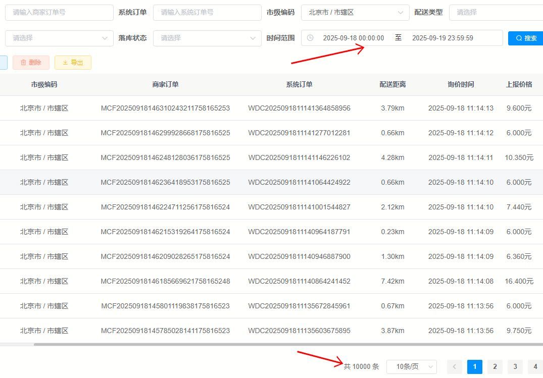Viewport: 543px width, 378px height.
Task: Click price cell 9.600元
Action: (x=519, y=109)
